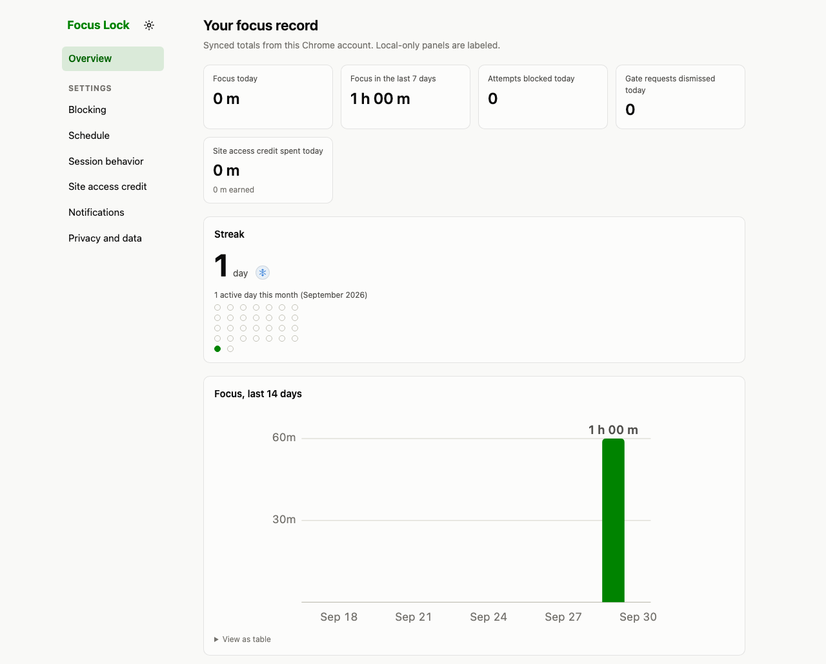This screenshot has width=826, height=664.
Task: Click the green 1 h 00 m chart bar
Action: point(613,521)
